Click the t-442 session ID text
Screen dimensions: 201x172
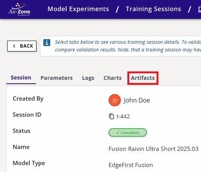click(x=123, y=116)
